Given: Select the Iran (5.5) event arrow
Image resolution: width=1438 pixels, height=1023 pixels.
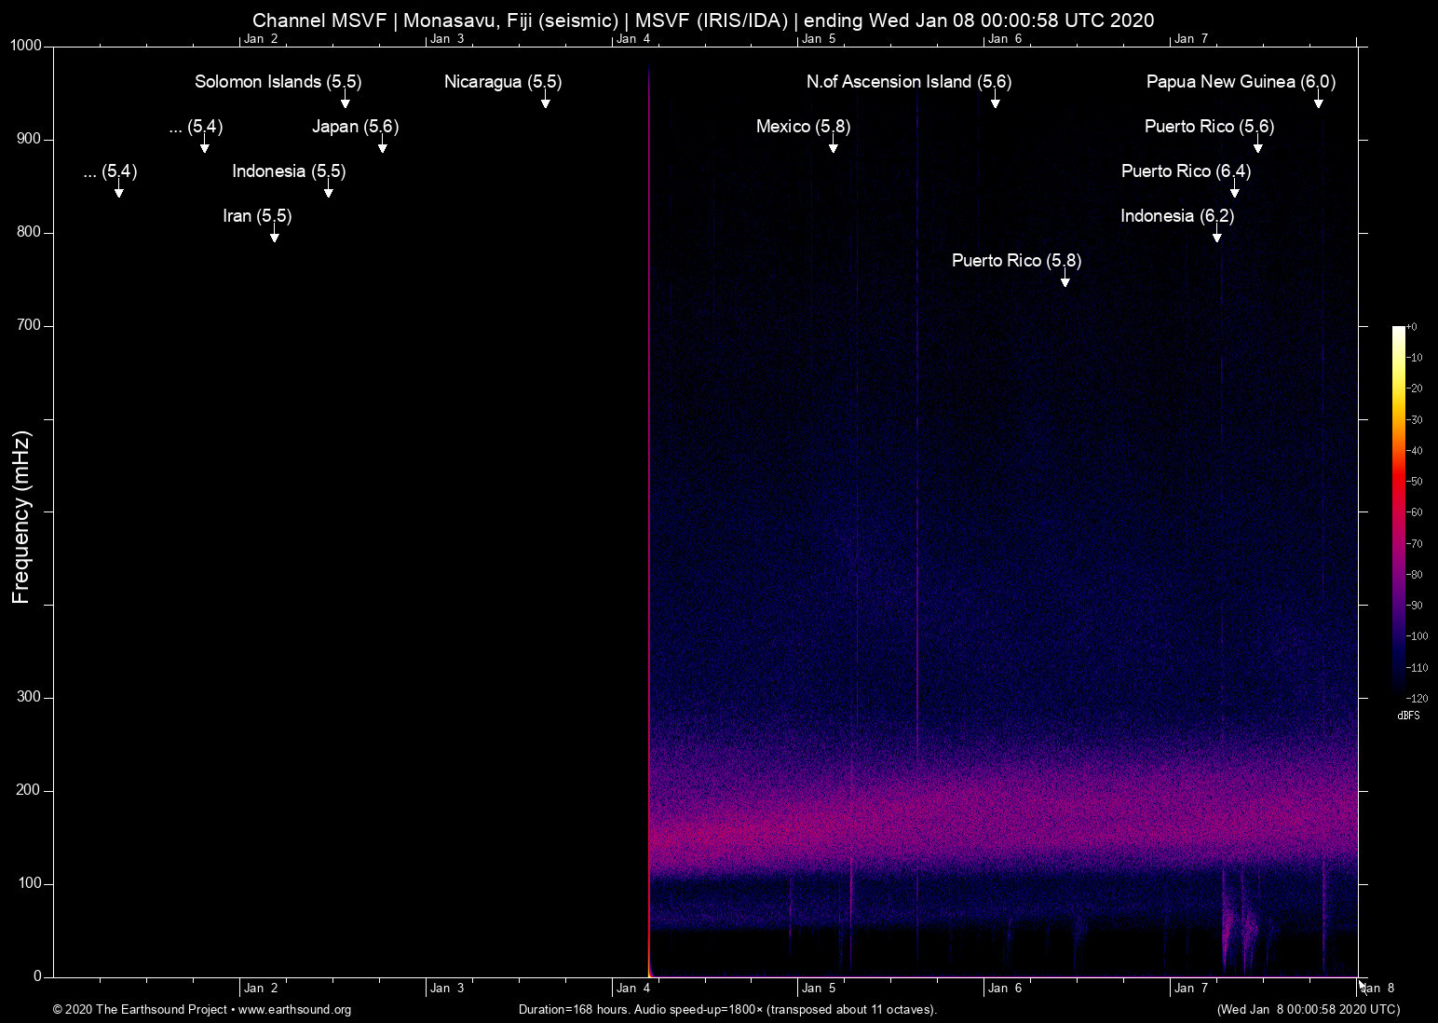Looking at the screenshot, I should [274, 239].
